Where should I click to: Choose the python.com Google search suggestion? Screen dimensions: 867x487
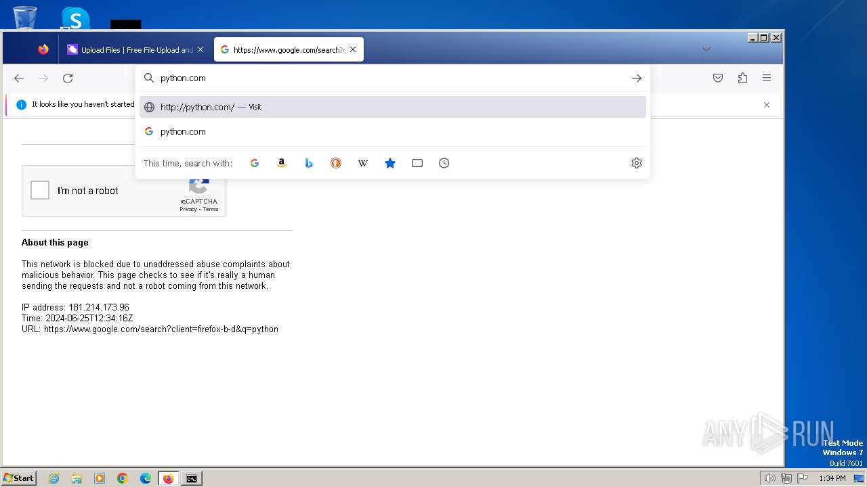pyautogui.click(x=393, y=132)
